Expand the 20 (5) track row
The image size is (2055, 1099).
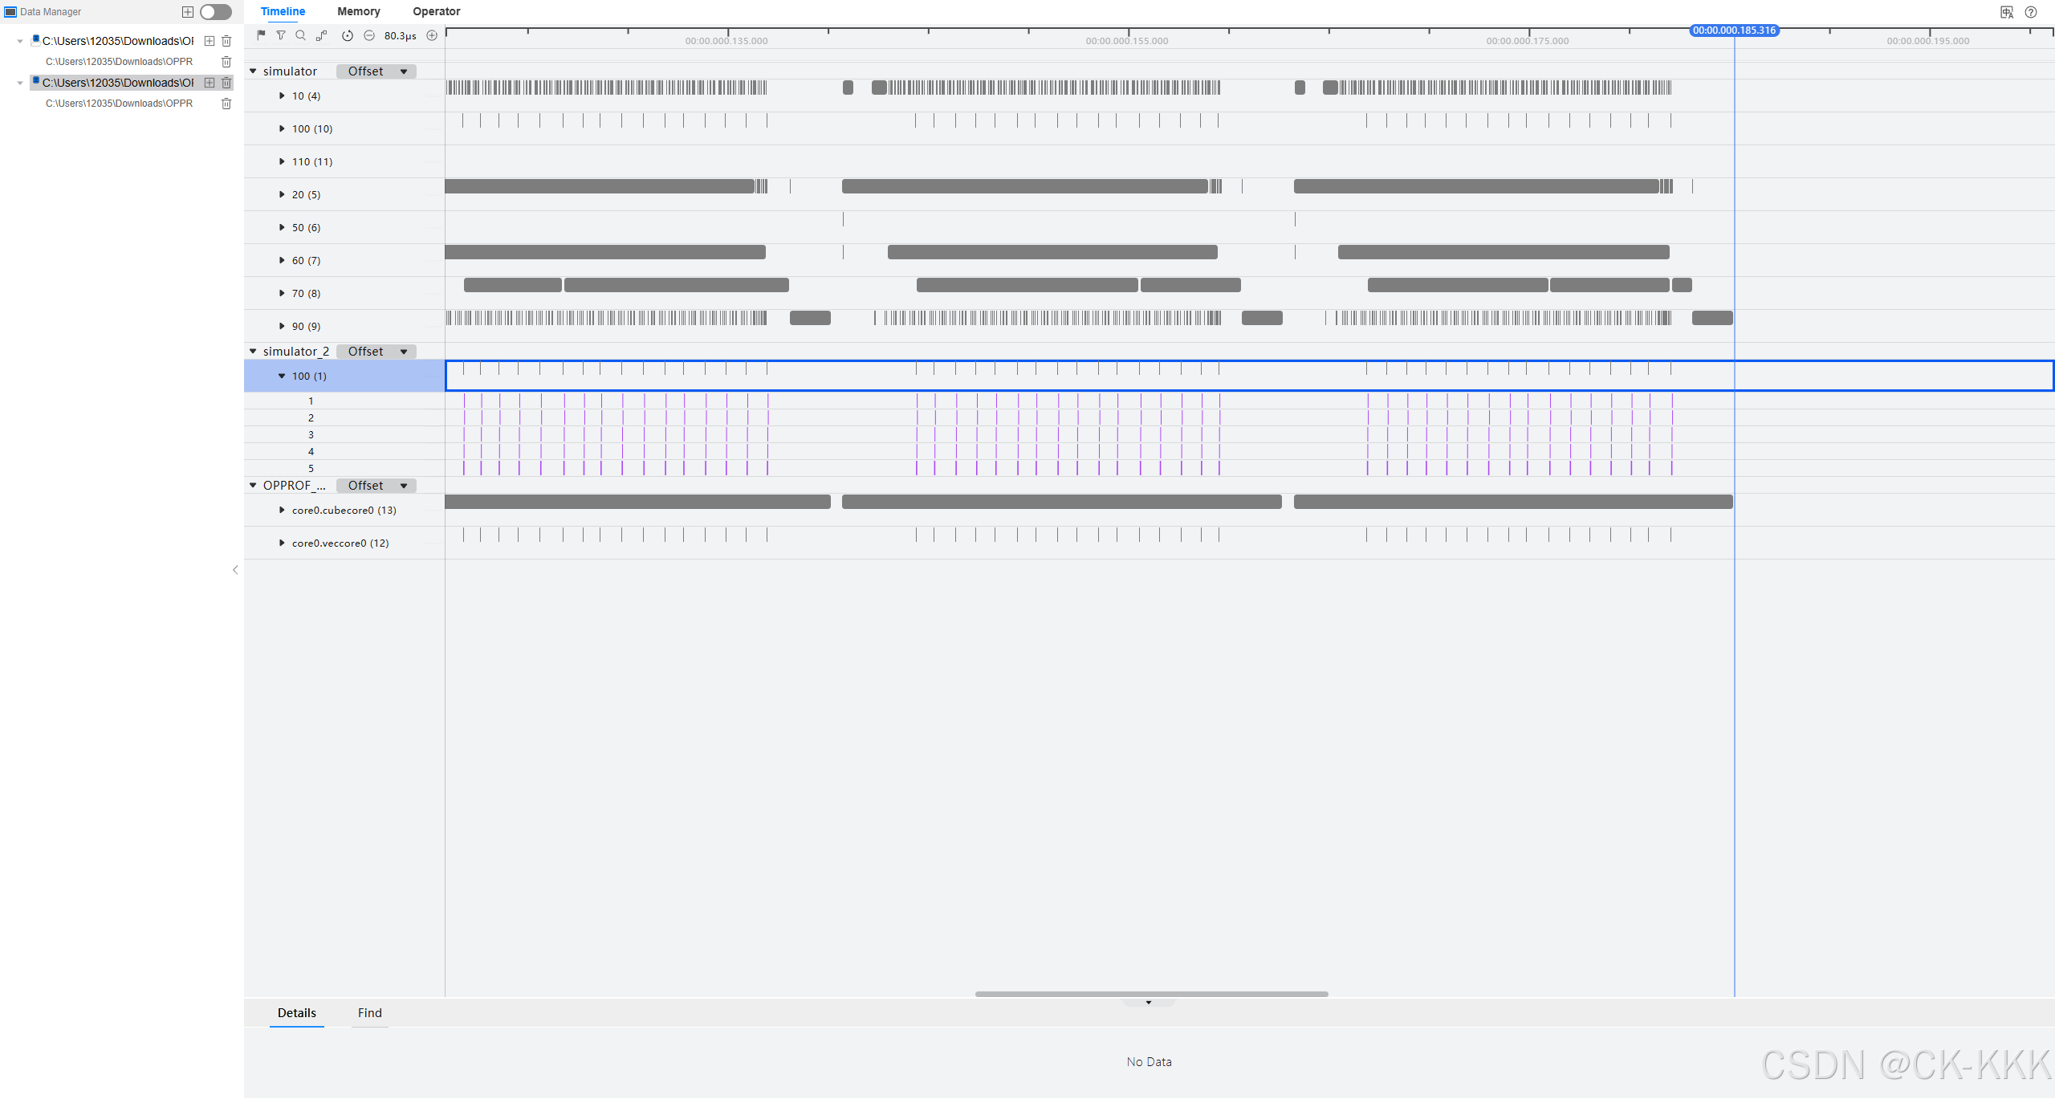pyautogui.click(x=282, y=194)
